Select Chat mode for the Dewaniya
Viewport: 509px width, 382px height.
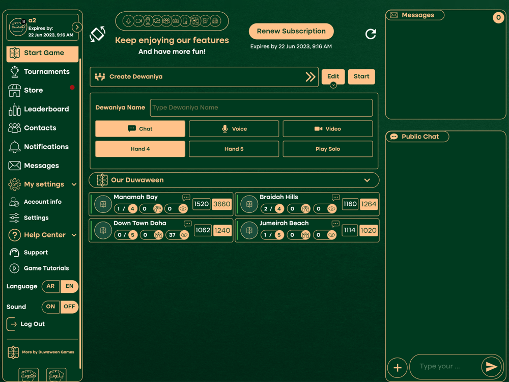click(x=140, y=129)
